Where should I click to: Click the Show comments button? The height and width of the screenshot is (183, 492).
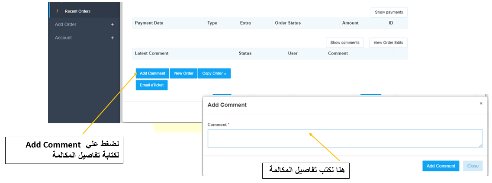click(x=345, y=43)
